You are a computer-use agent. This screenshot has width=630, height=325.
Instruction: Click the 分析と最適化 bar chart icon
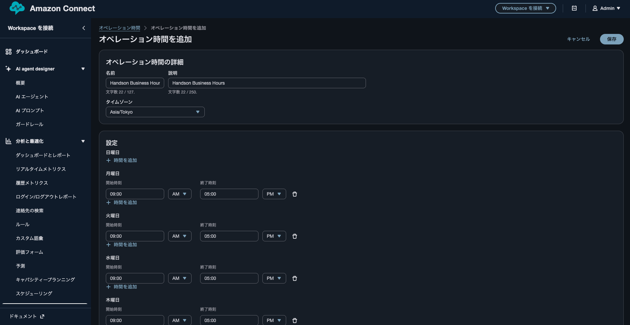tap(9, 141)
